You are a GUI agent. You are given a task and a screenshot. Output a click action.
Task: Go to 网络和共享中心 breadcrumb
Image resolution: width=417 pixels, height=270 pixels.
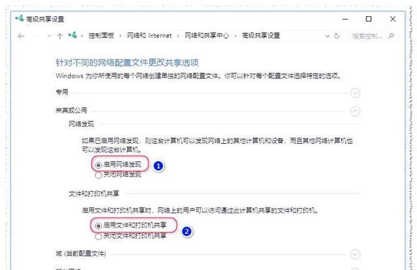pos(207,36)
